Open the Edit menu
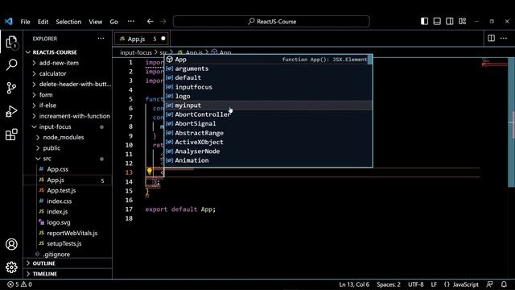Screen dimensions: 515x290 [x=43, y=22]
